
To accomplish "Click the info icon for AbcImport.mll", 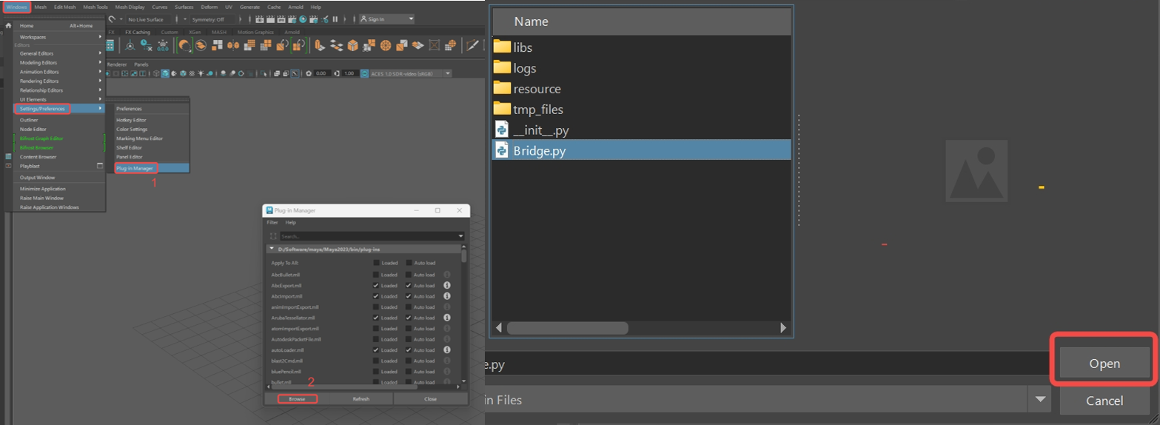I will click(x=447, y=296).
